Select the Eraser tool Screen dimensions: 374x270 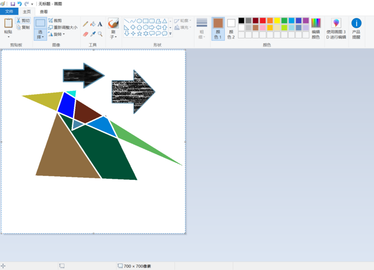pos(85,34)
